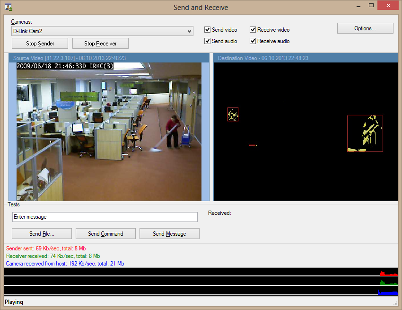Click the app icon in the title bar
Viewport: 402px width, 310px height.
8,7
